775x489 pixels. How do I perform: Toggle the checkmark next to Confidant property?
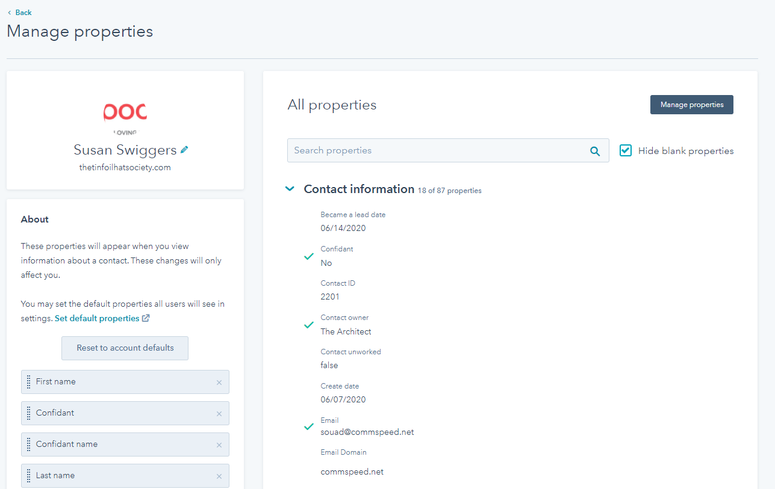point(309,256)
